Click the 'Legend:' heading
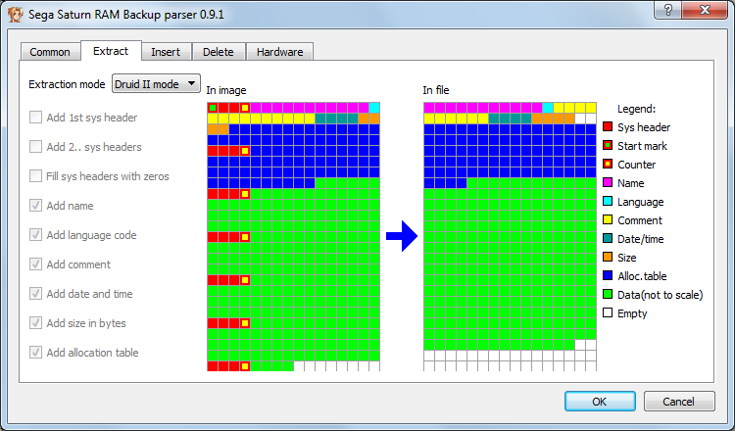 [636, 109]
